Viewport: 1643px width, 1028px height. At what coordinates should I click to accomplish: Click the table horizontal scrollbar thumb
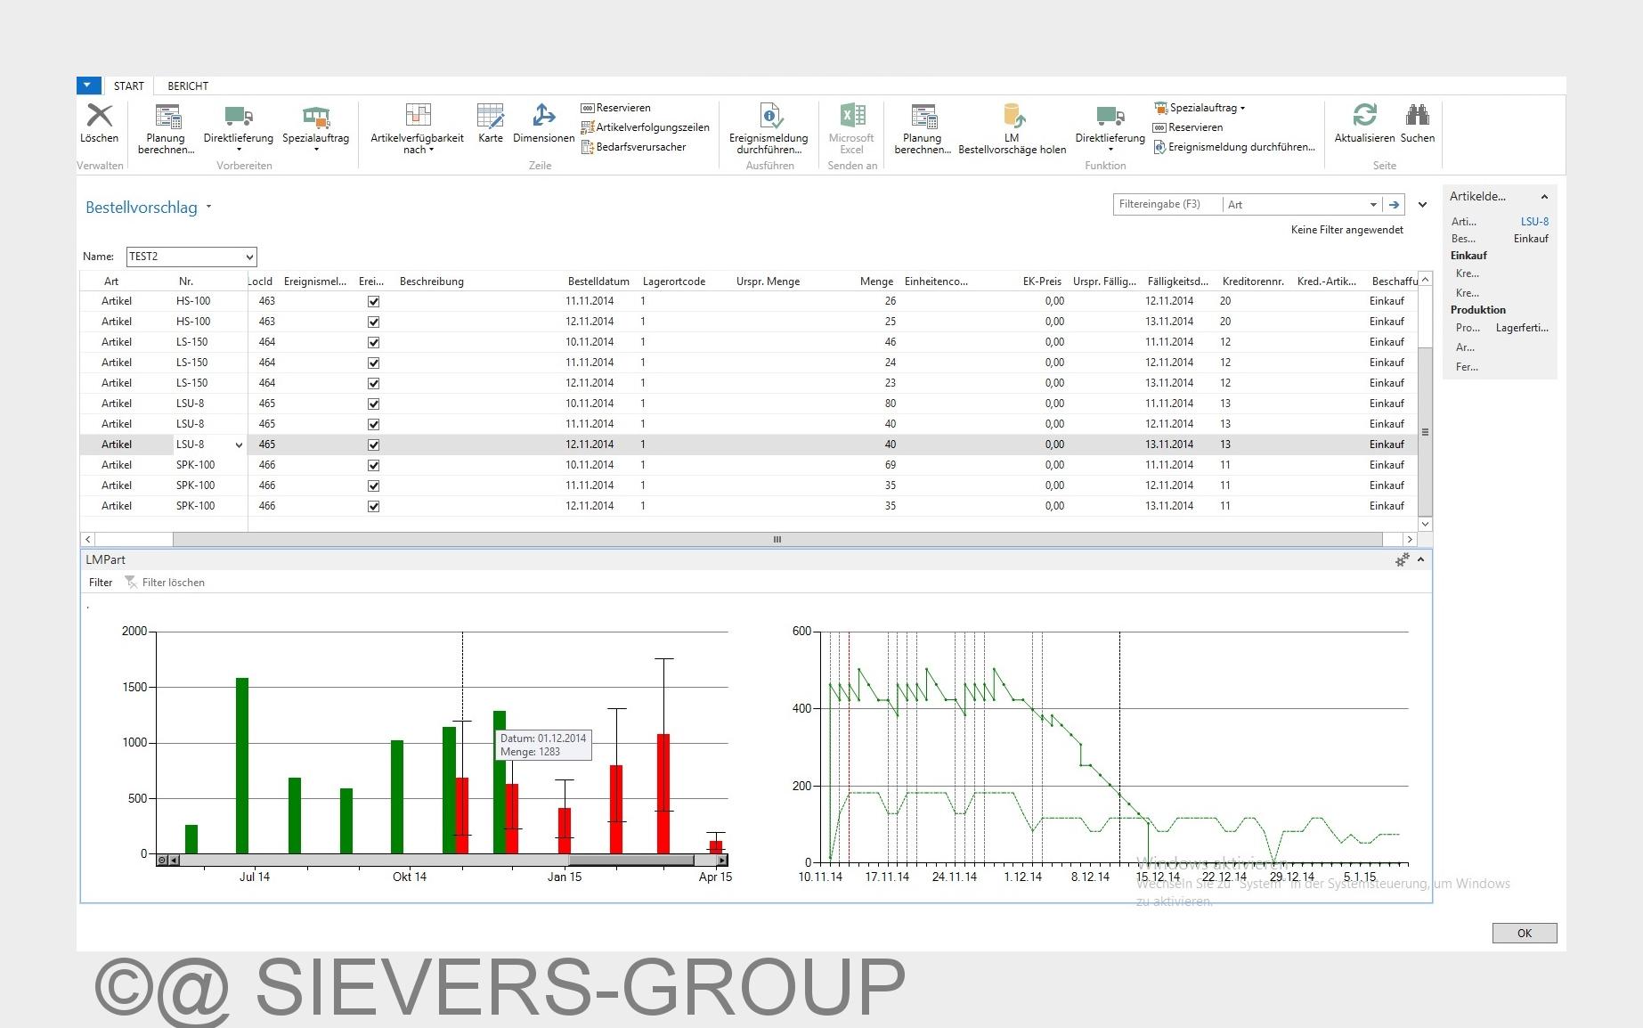point(777,539)
